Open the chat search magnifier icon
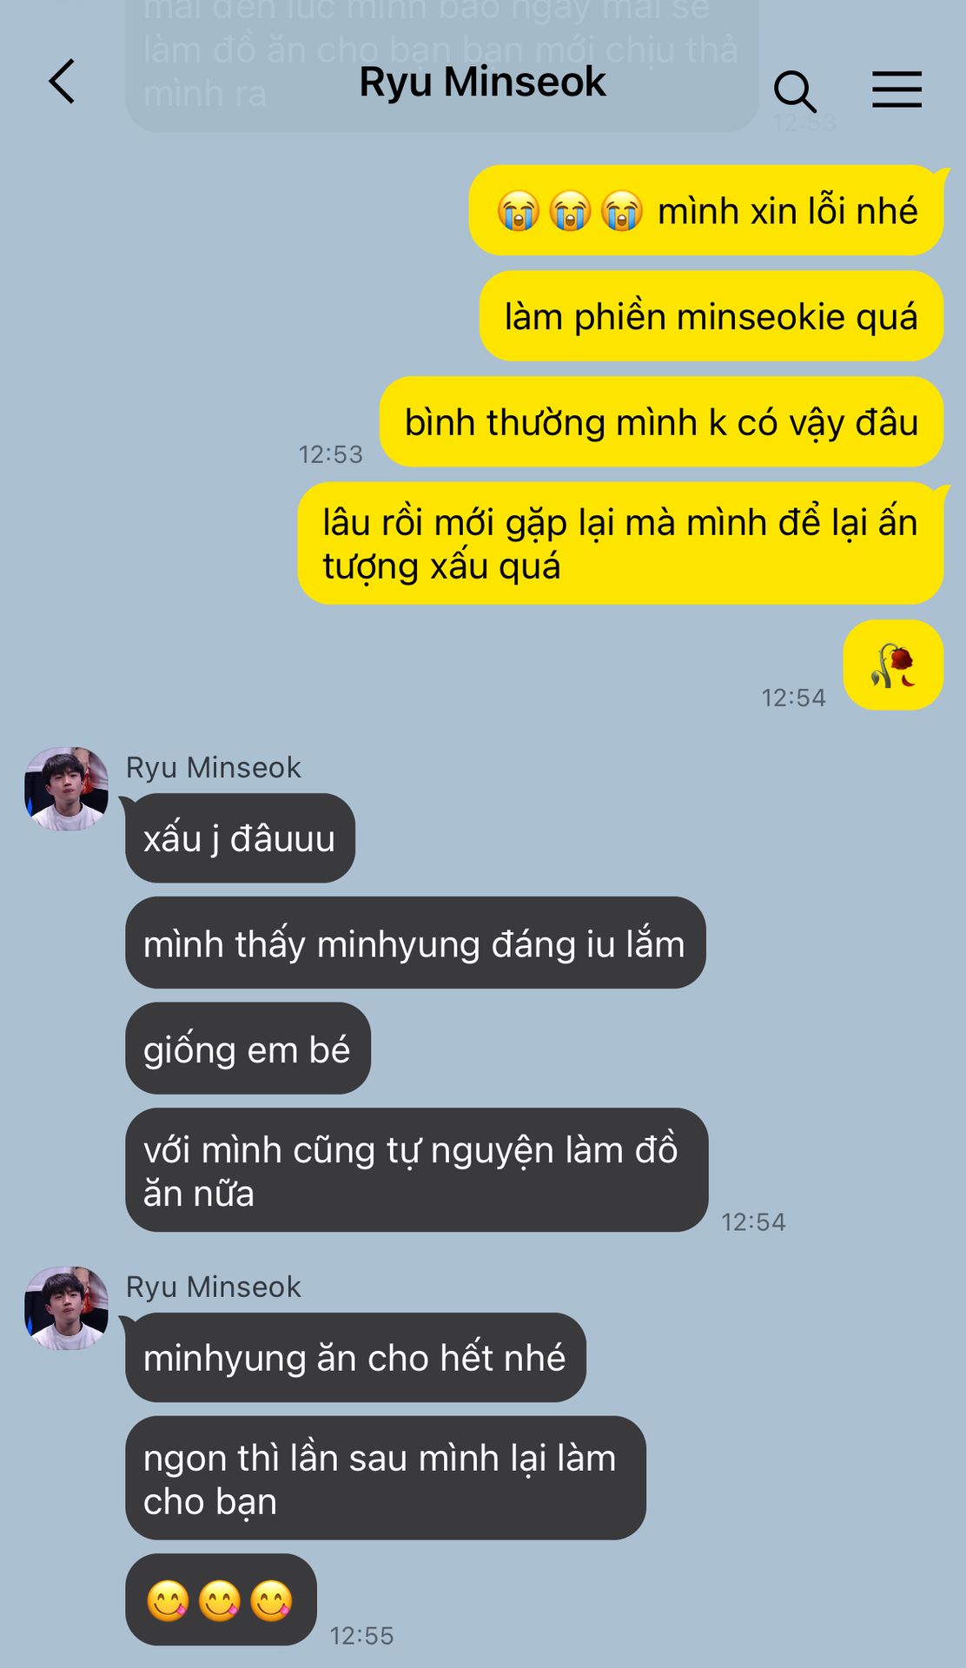The image size is (966, 1668). (795, 91)
